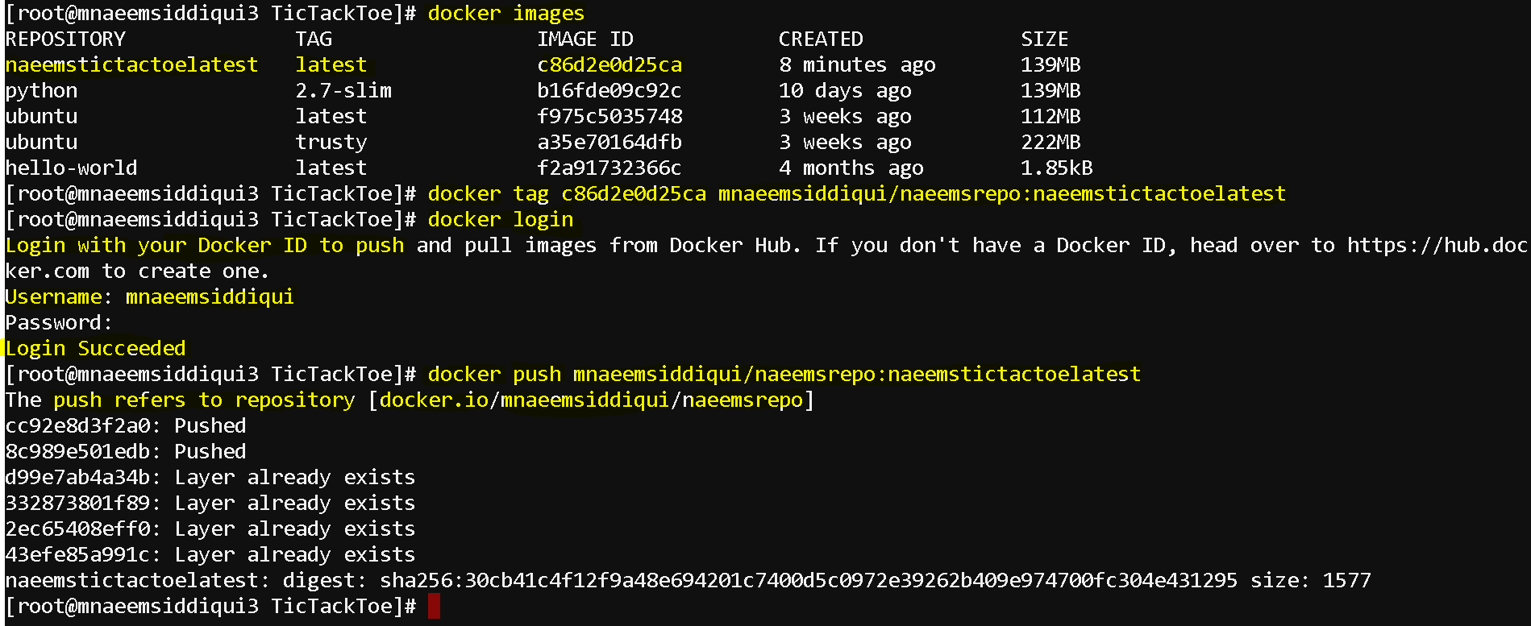Click image ID f2a91732366c

609,168
